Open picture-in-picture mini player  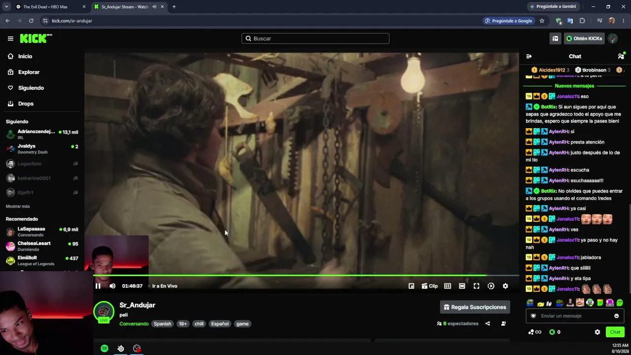click(x=411, y=286)
